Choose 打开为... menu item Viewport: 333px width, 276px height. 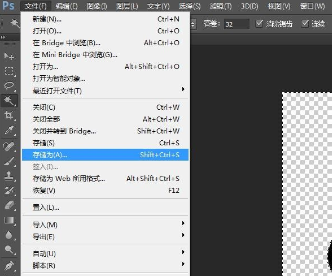pyautogui.click(x=106, y=67)
